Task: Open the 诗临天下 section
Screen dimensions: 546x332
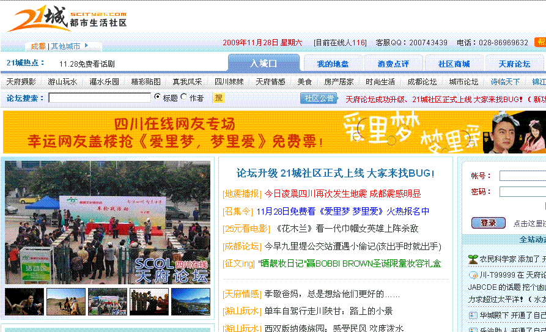Action: pyautogui.click(x=505, y=82)
